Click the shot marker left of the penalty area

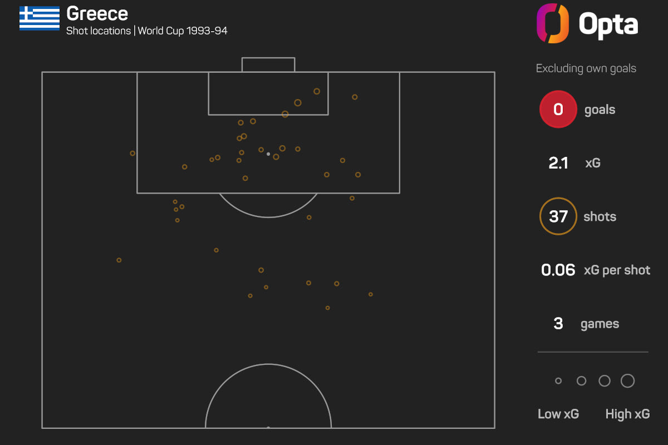click(x=132, y=154)
